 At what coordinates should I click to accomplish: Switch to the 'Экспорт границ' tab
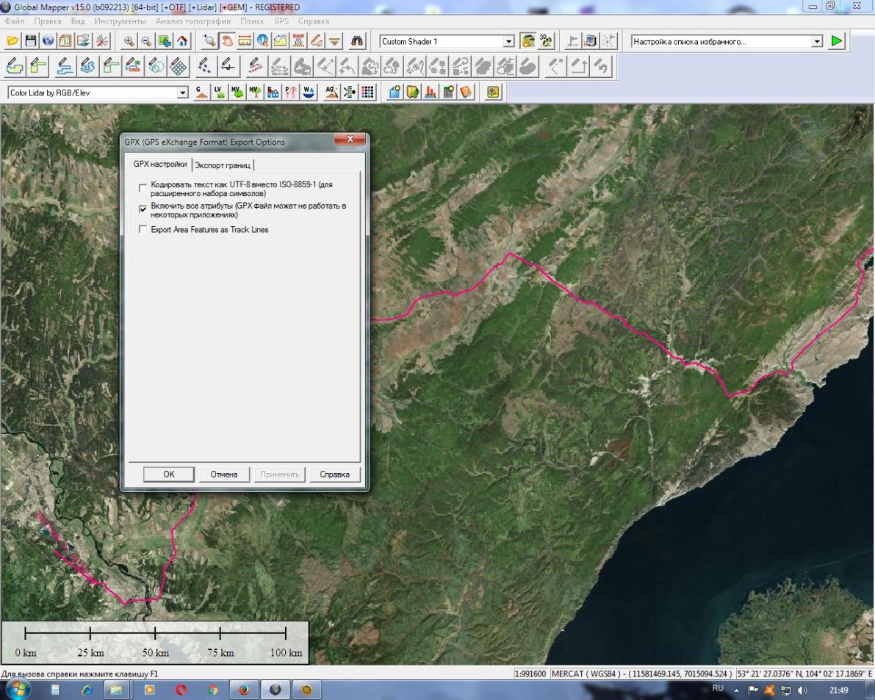click(223, 165)
